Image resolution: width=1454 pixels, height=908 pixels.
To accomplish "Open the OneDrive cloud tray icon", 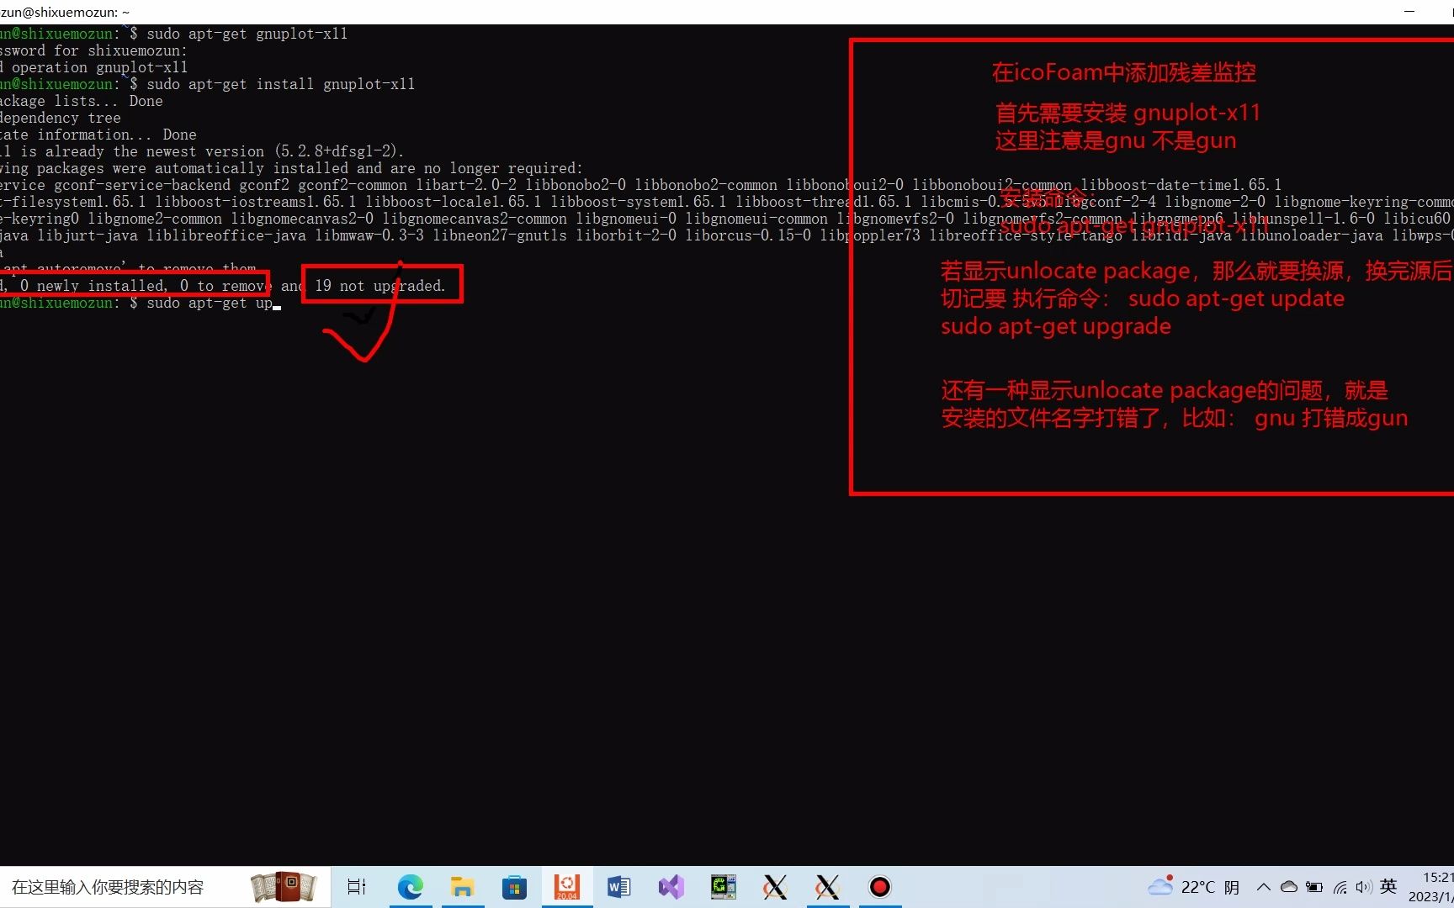I will [x=1288, y=887].
